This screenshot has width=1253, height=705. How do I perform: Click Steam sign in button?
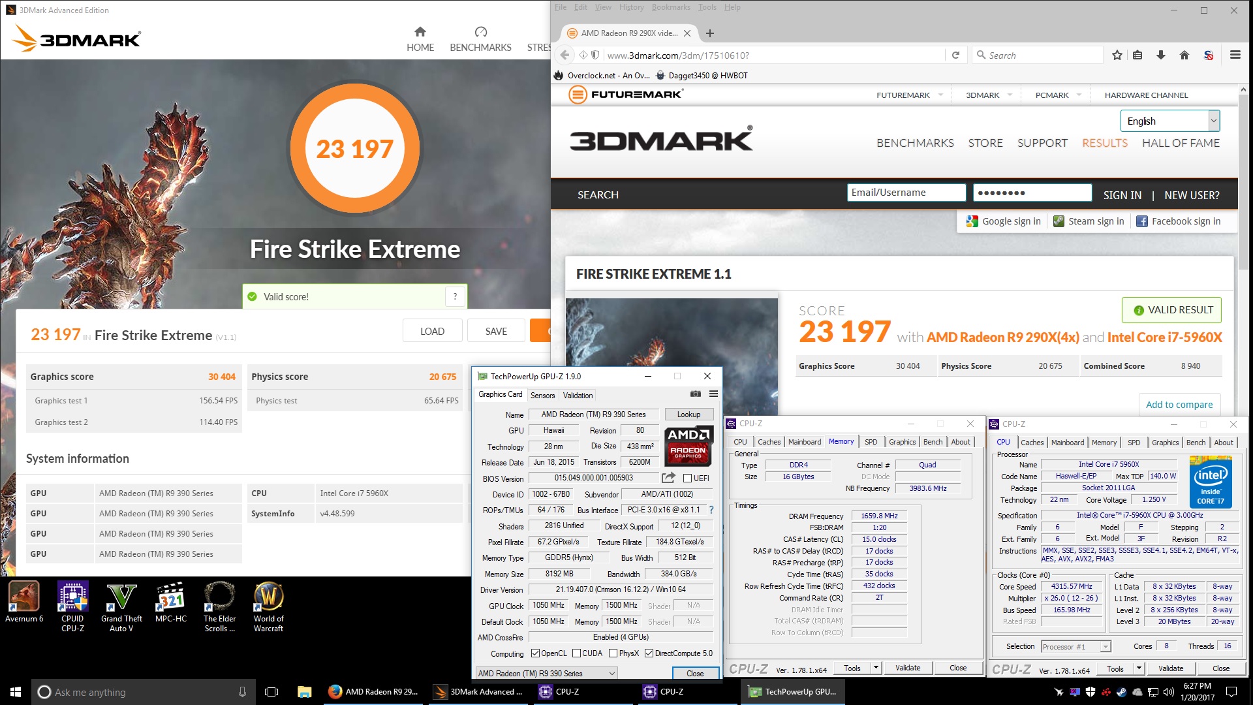1089,221
